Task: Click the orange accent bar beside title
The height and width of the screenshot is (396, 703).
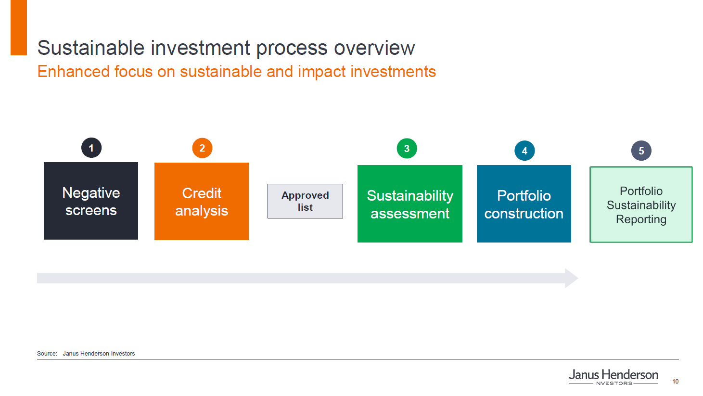Action: coord(19,27)
